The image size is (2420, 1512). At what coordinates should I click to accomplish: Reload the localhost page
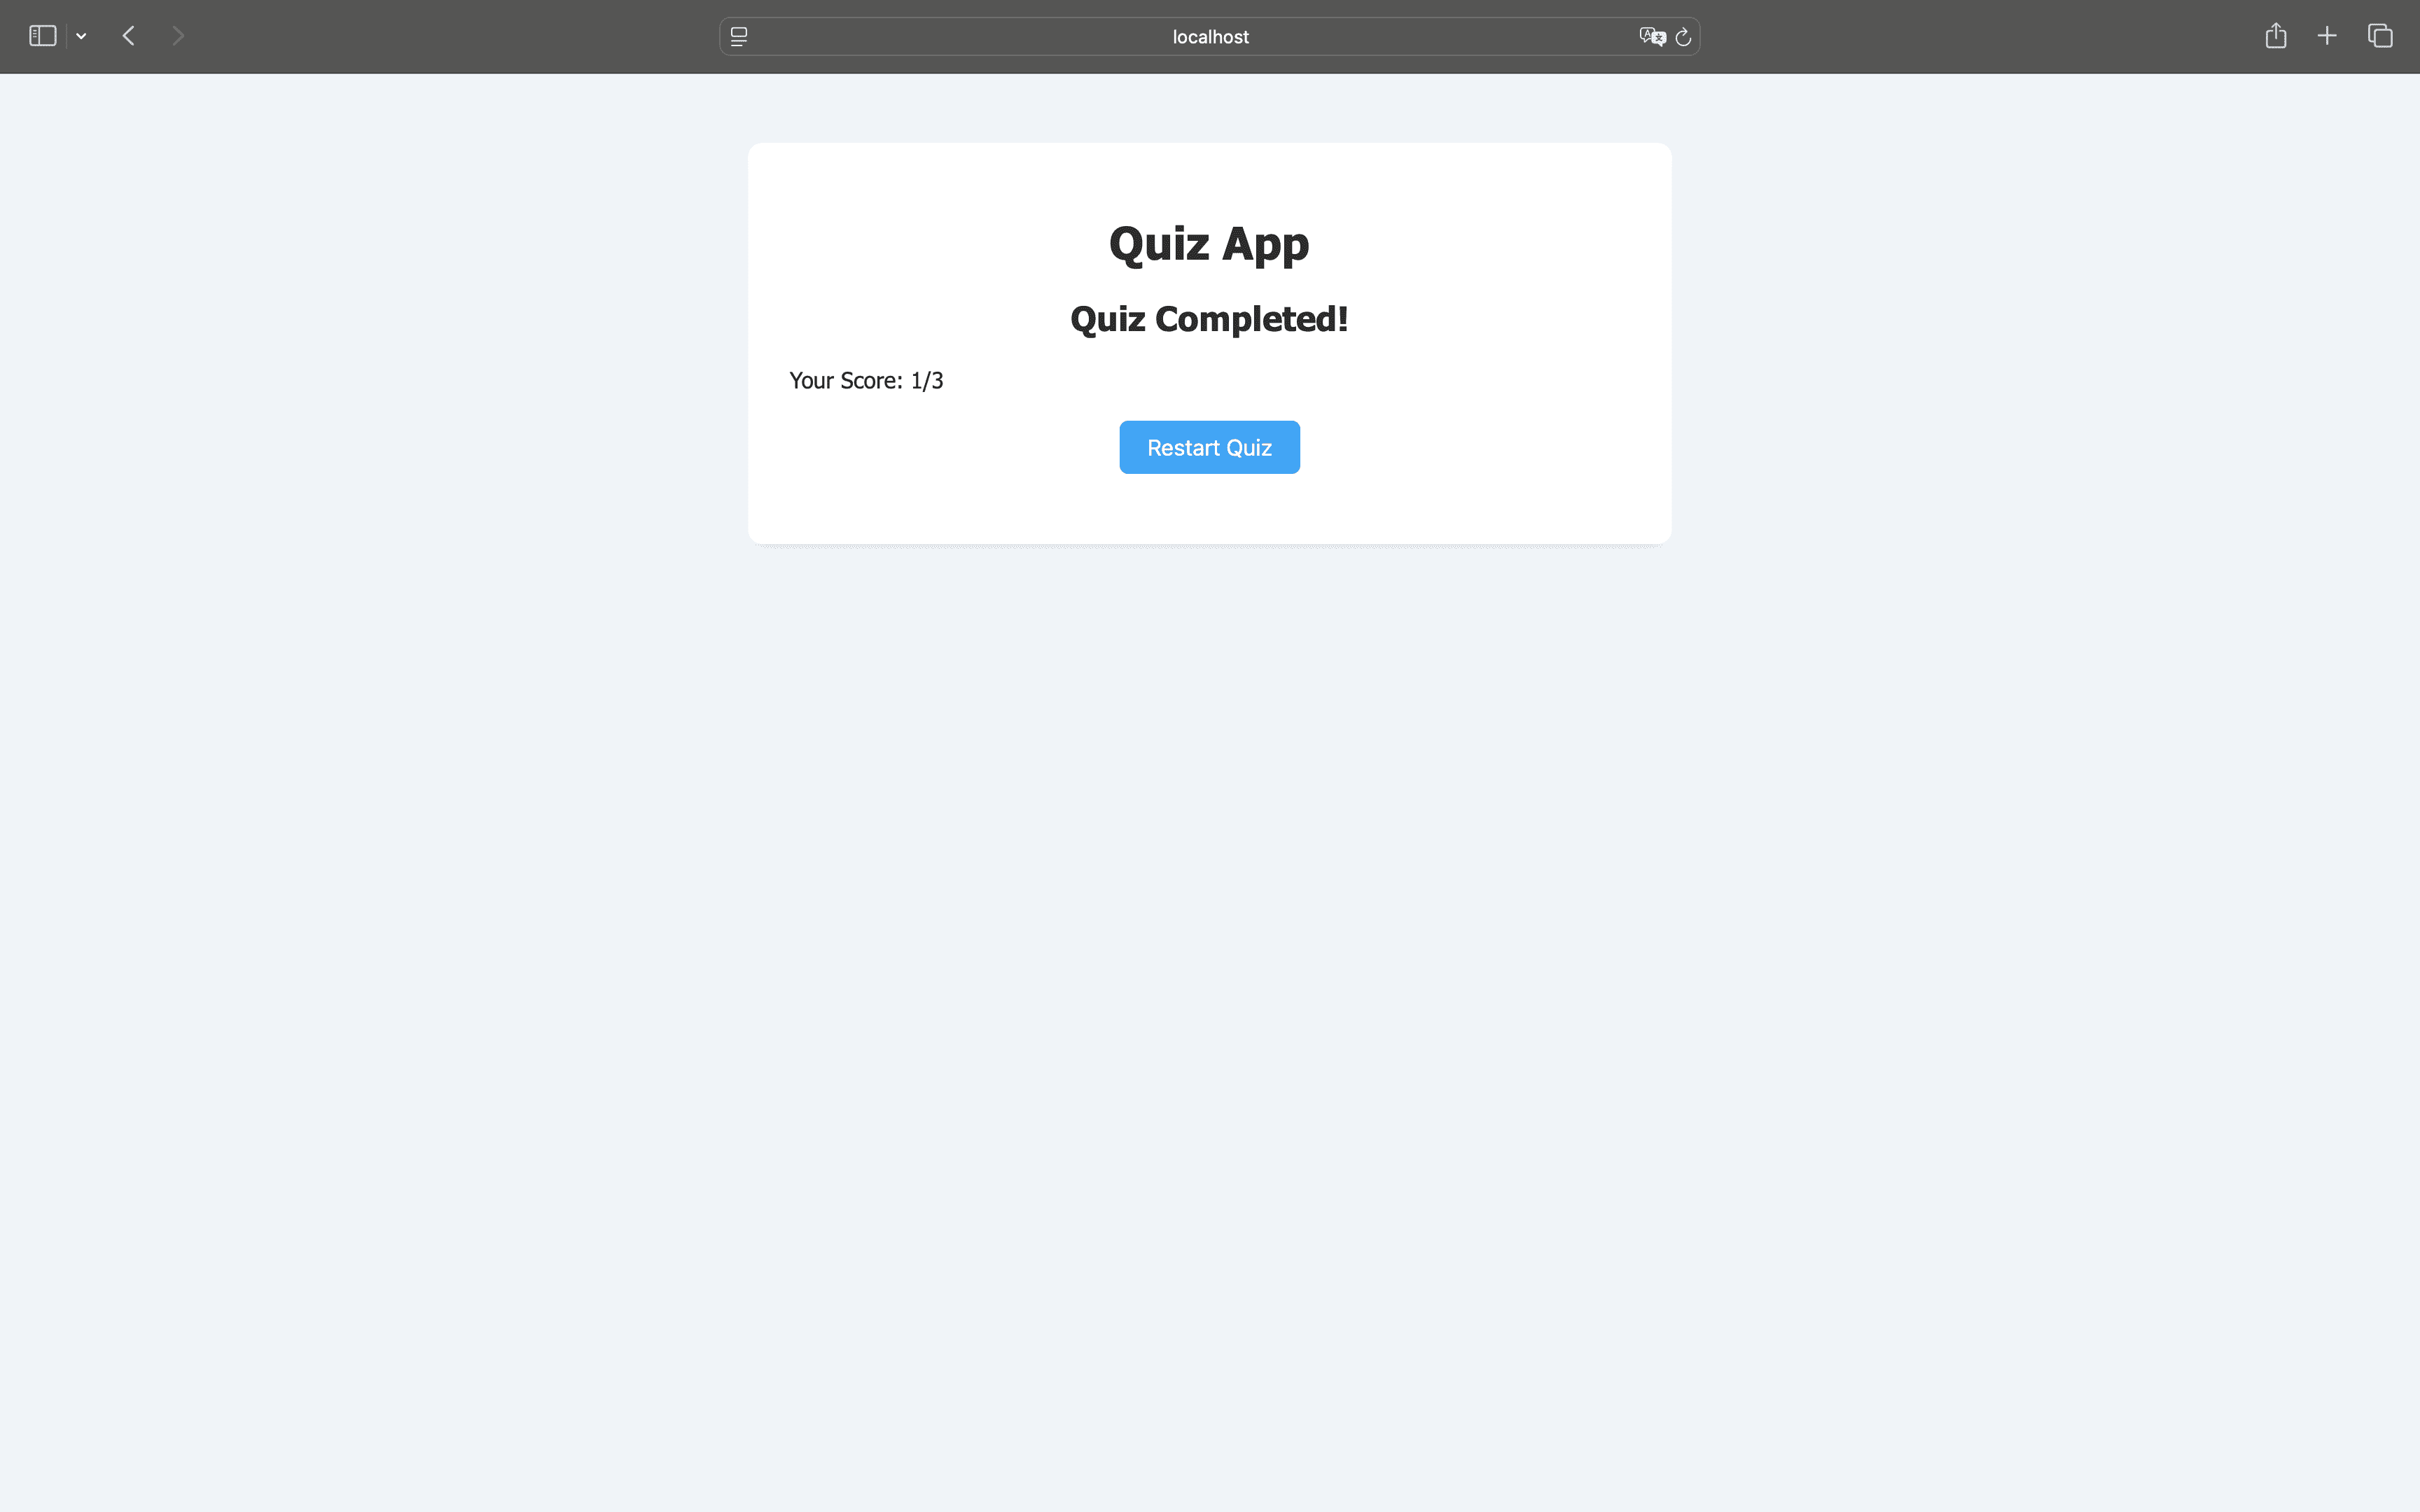point(1683,37)
